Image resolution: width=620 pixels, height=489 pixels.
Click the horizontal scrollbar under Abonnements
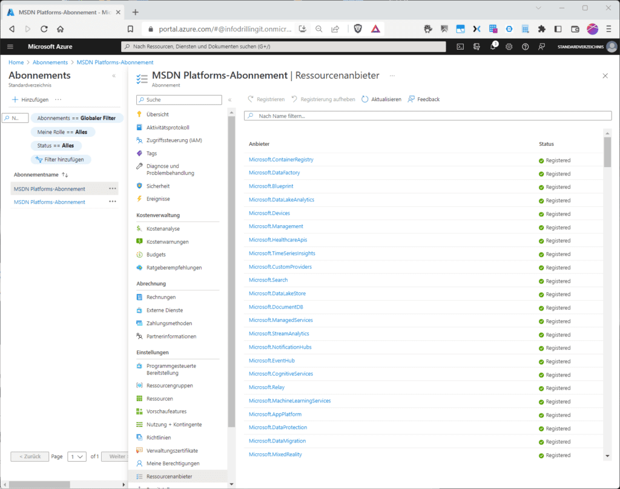tap(39, 484)
